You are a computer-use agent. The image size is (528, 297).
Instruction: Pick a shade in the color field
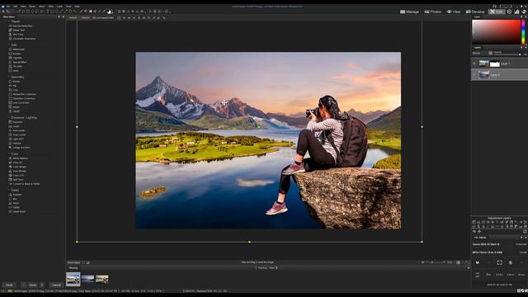pyautogui.click(x=496, y=31)
